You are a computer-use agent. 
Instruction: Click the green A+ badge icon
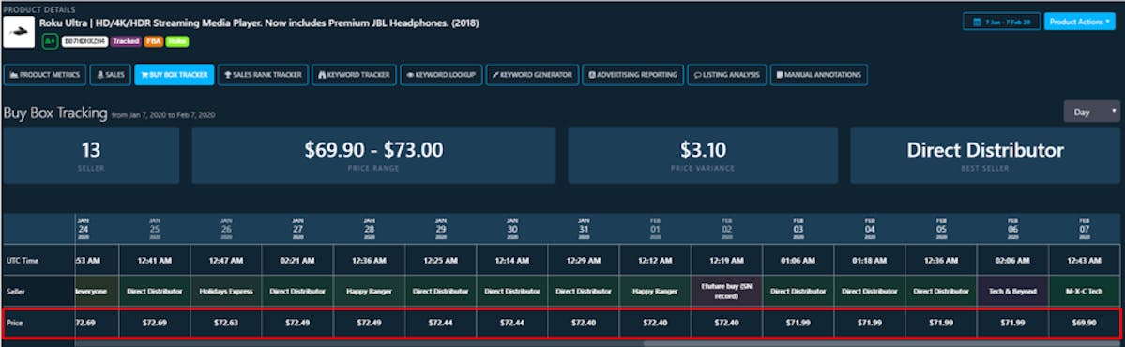click(x=50, y=41)
